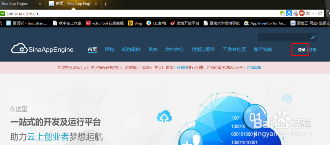330x145 pixels.
Task: Open the address bar history dropdown arrow
Action: coord(313,14)
